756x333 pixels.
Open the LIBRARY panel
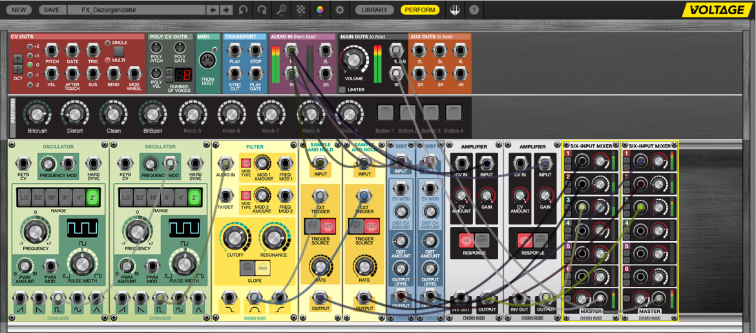(374, 10)
